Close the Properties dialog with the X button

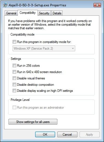pos(97,5)
